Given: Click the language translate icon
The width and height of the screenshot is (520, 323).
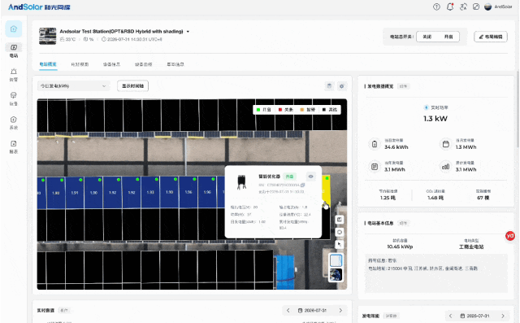Looking at the screenshot, I should [463, 7].
